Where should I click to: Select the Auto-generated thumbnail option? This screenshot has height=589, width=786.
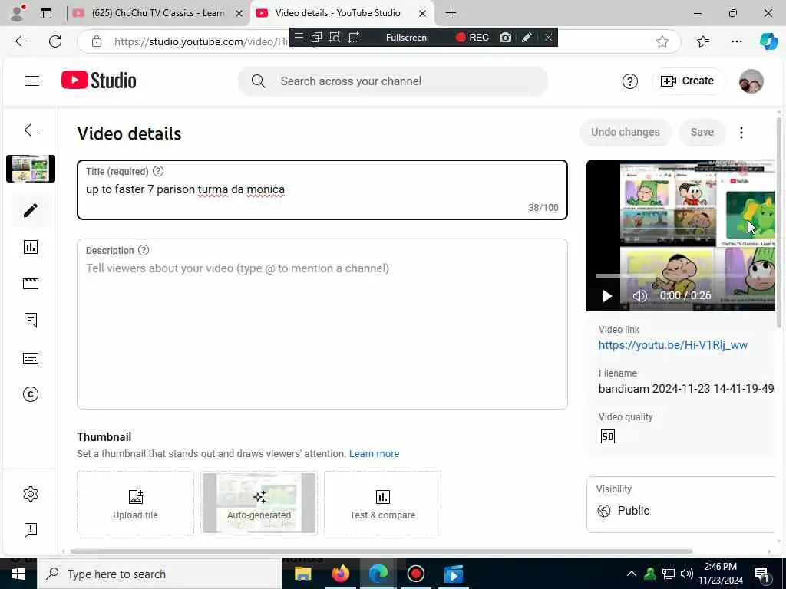tap(259, 503)
